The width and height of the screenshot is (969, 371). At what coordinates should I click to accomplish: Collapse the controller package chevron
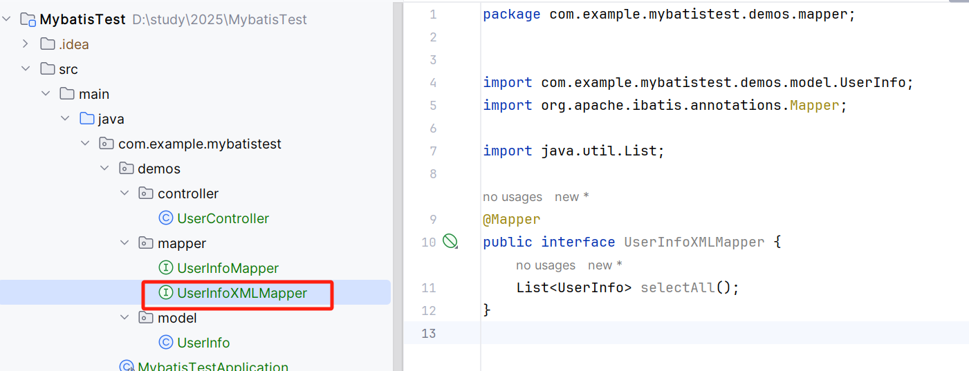[x=124, y=193]
